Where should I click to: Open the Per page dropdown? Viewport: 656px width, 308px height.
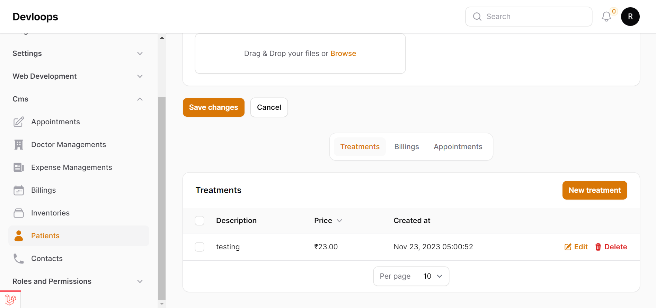tap(433, 276)
